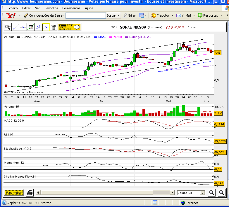Click the Yahoo toolbar search field
Viewport: 229px width, 207px height.
coord(86,15)
